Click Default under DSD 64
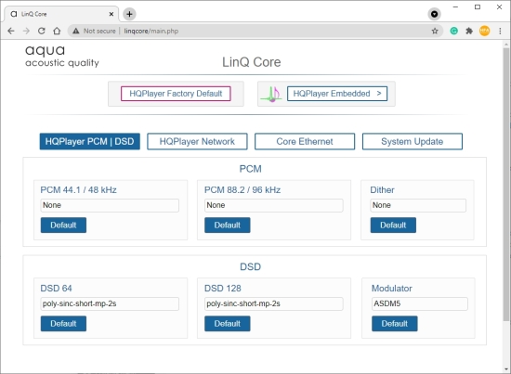Image resolution: width=511 pixels, height=374 pixels. tap(63, 324)
